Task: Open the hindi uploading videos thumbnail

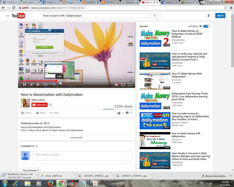Action: point(155,121)
